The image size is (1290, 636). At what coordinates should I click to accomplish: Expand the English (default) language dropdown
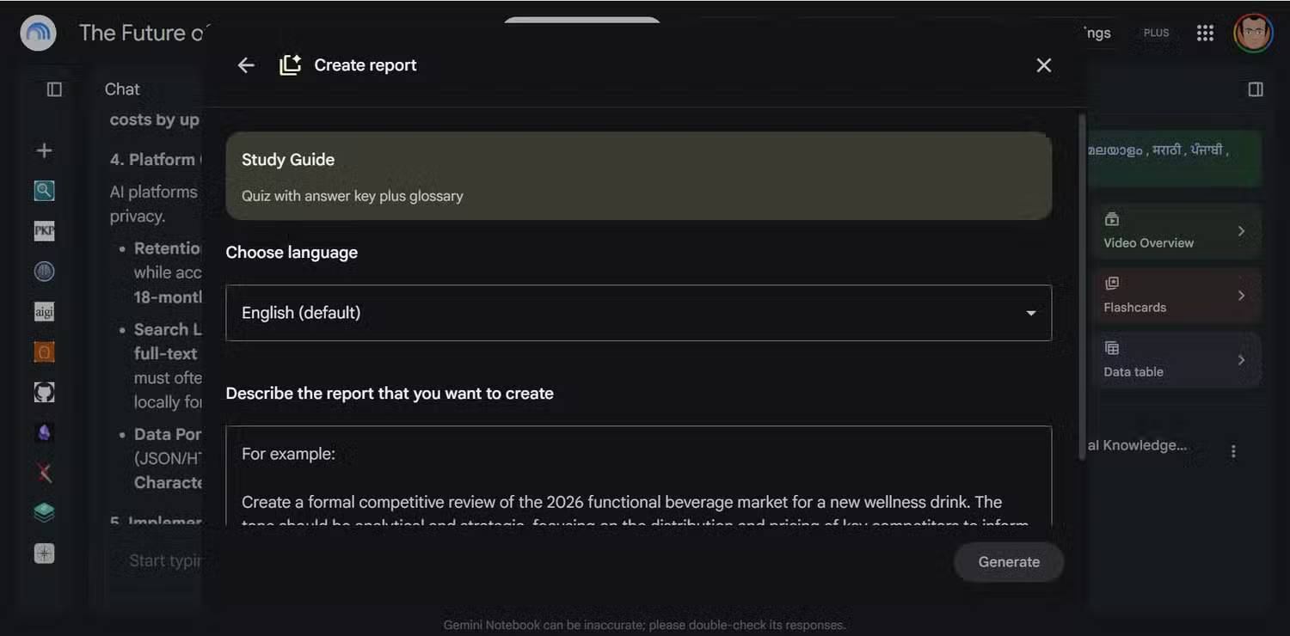638,313
